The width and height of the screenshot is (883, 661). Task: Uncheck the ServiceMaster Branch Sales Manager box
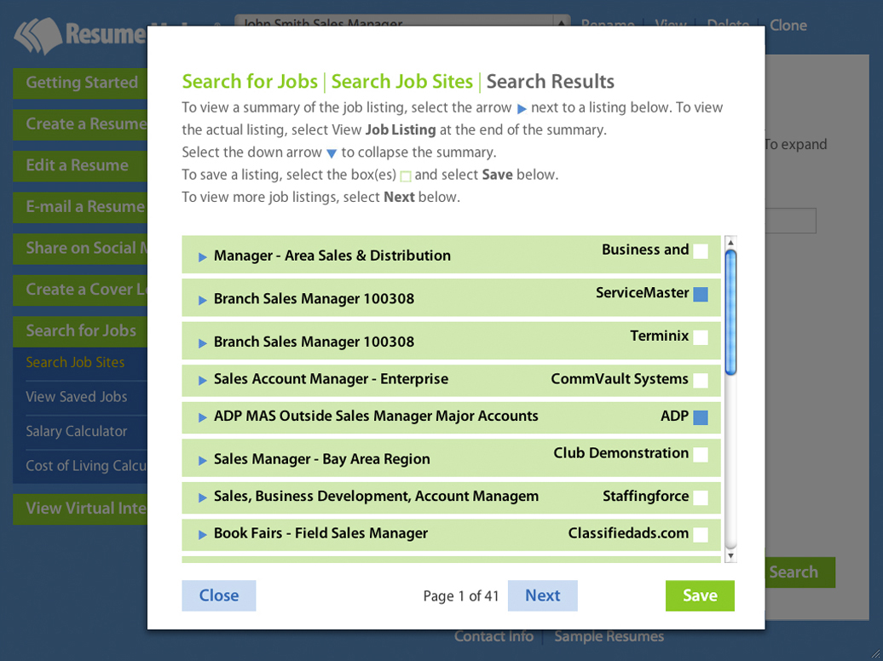pyautogui.click(x=701, y=293)
